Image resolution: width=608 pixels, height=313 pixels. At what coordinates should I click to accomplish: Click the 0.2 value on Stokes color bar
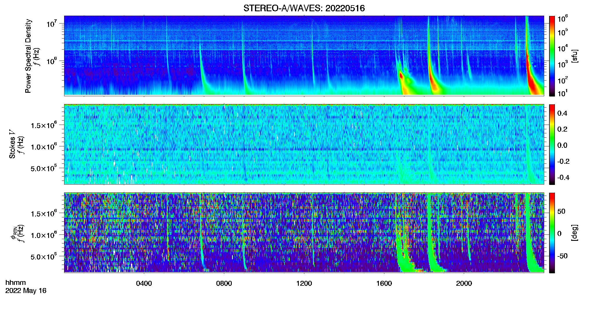[562, 129]
